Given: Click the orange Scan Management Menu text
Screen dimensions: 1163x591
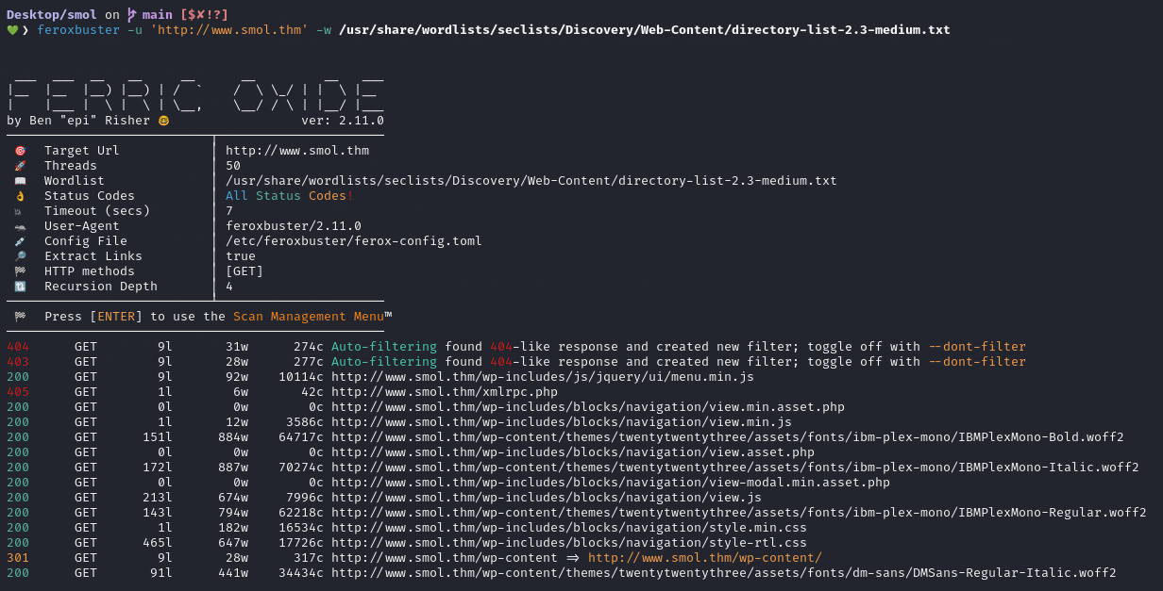Looking at the screenshot, I should point(308,317).
